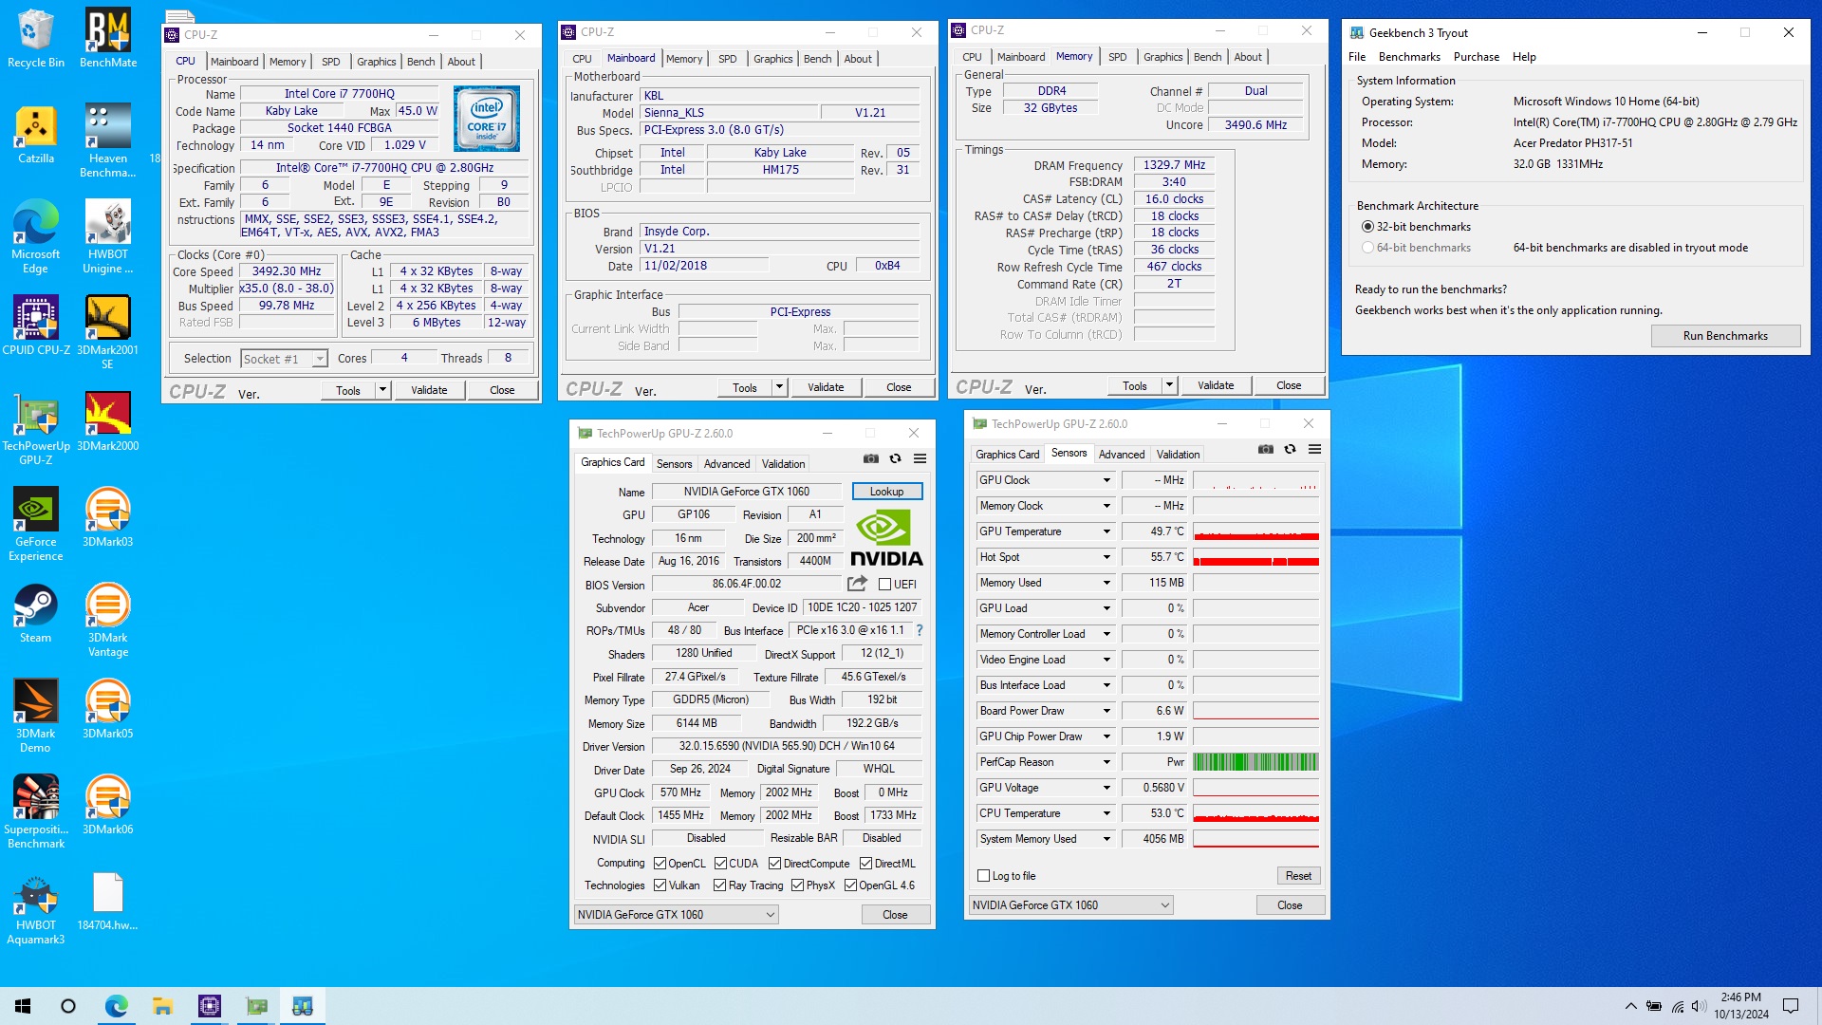
Task: Open Benchmarks menu in Geekbench 3
Action: tap(1408, 57)
